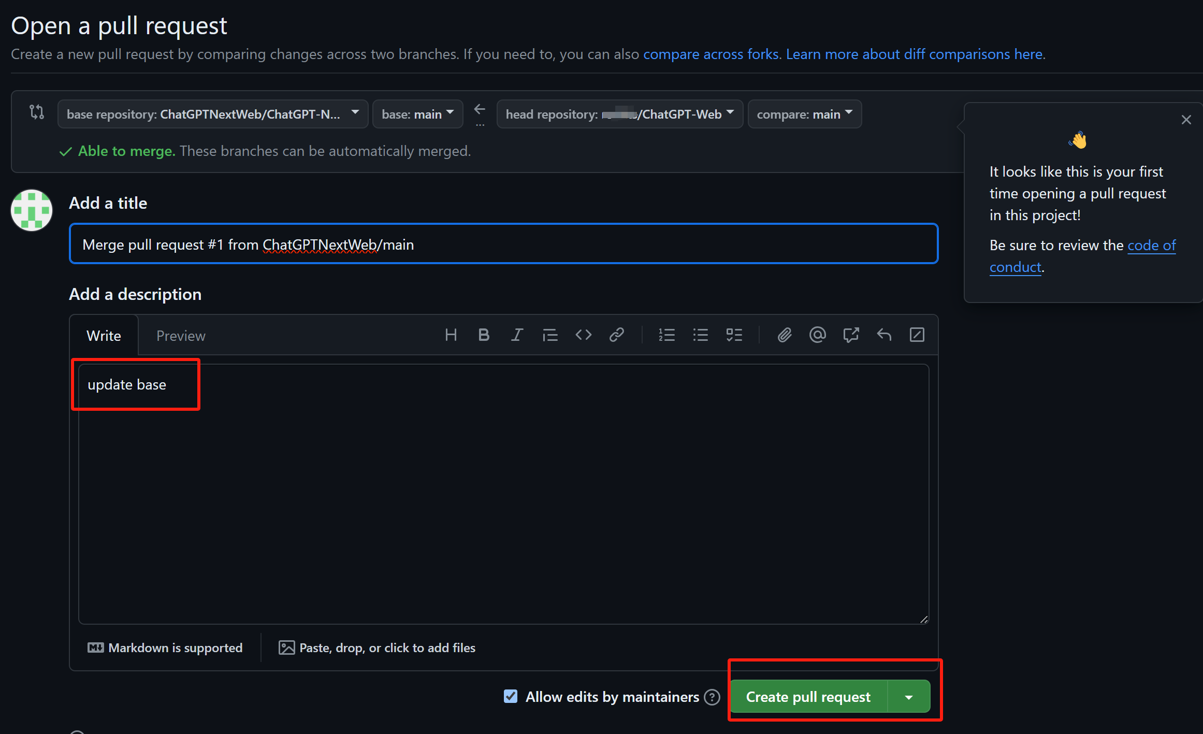Switch to the Write tab
The image size is (1203, 734).
(x=104, y=336)
